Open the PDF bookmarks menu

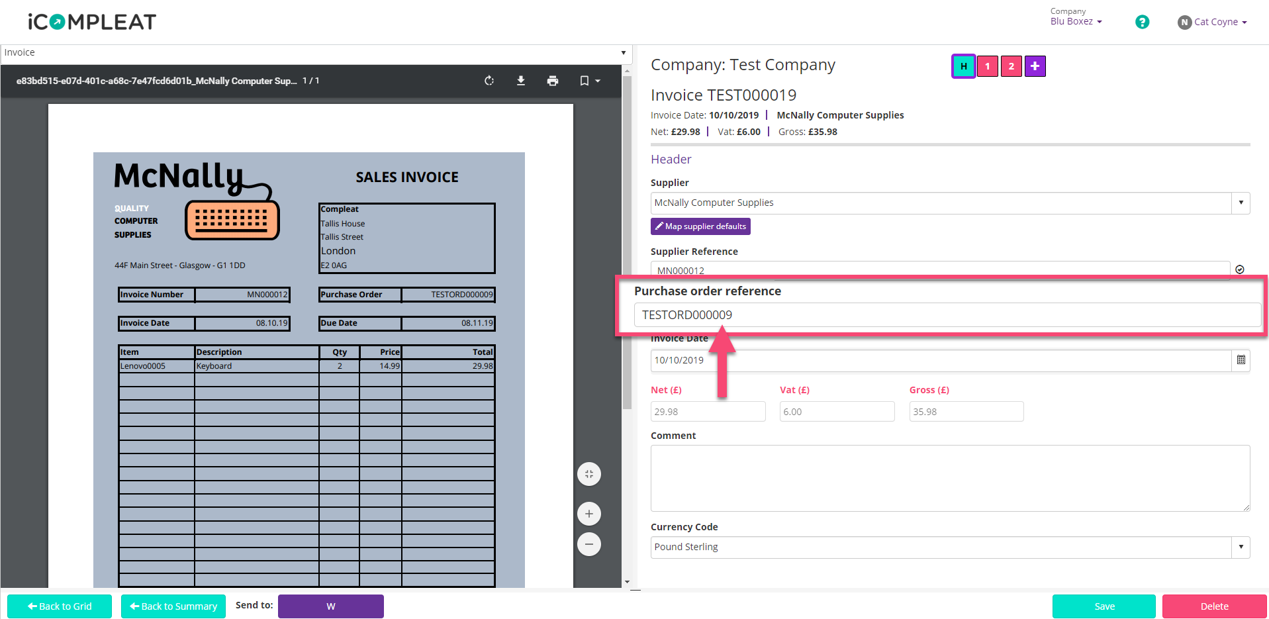click(x=589, y=81)
